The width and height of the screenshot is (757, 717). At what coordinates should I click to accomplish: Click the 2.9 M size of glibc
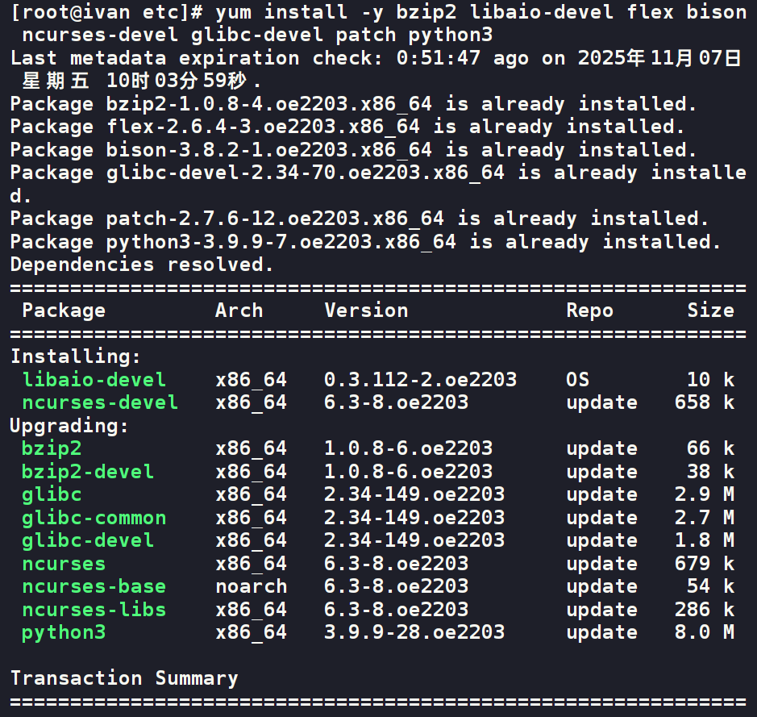[x=705, y=494]
